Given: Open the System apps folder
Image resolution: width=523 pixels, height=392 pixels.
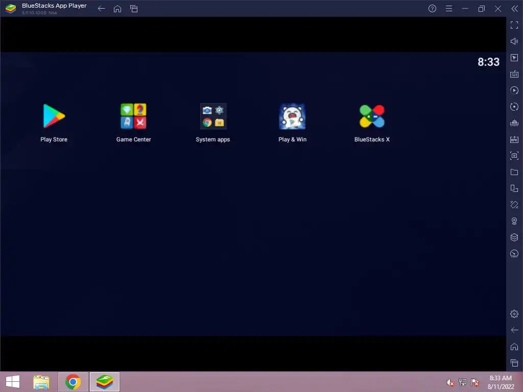Looking at the screenshot, I should 213,116.
